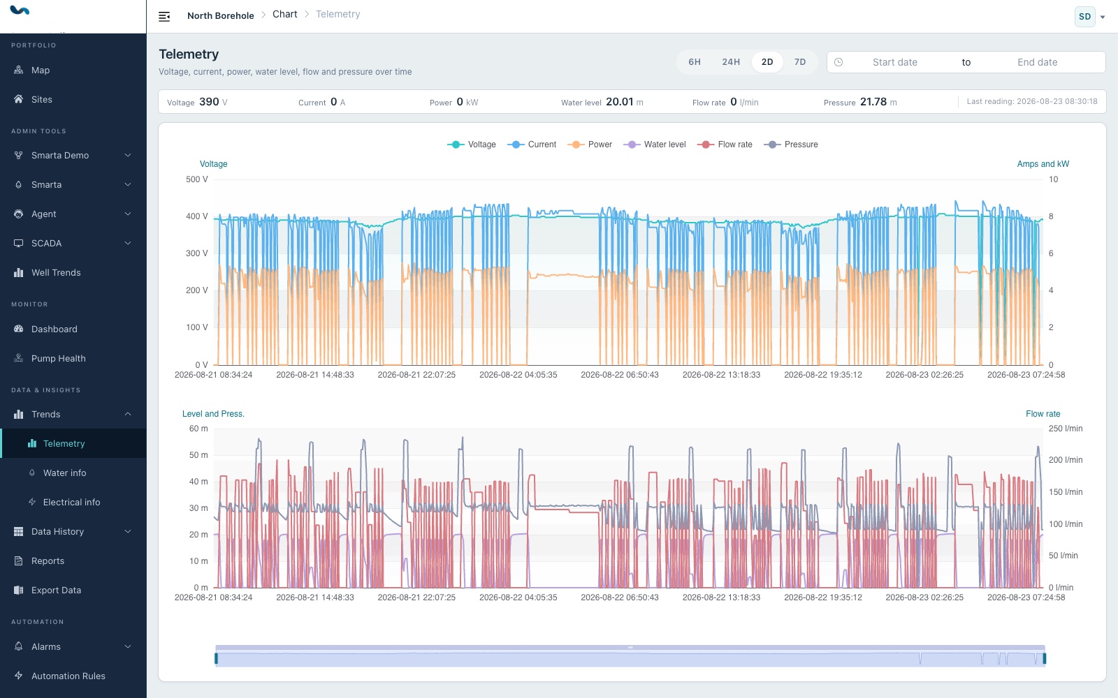Click the Pump Health icon
This screenshot has width=1118, height=698.
[19, 358]
